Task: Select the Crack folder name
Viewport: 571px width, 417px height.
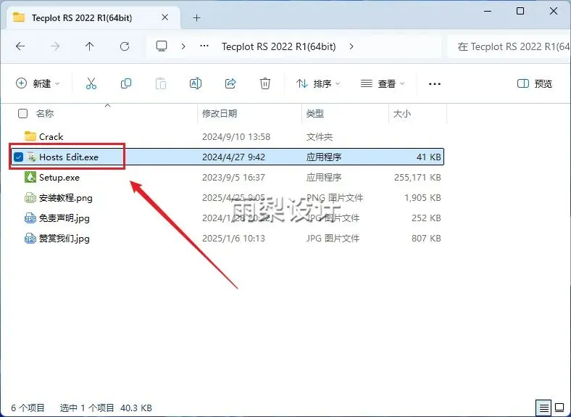Action: tap(51, 136)
